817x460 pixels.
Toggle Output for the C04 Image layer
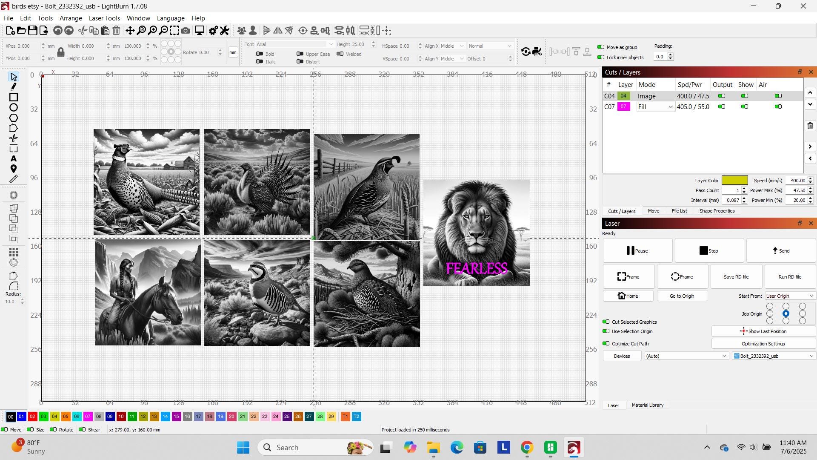[722, 96]
